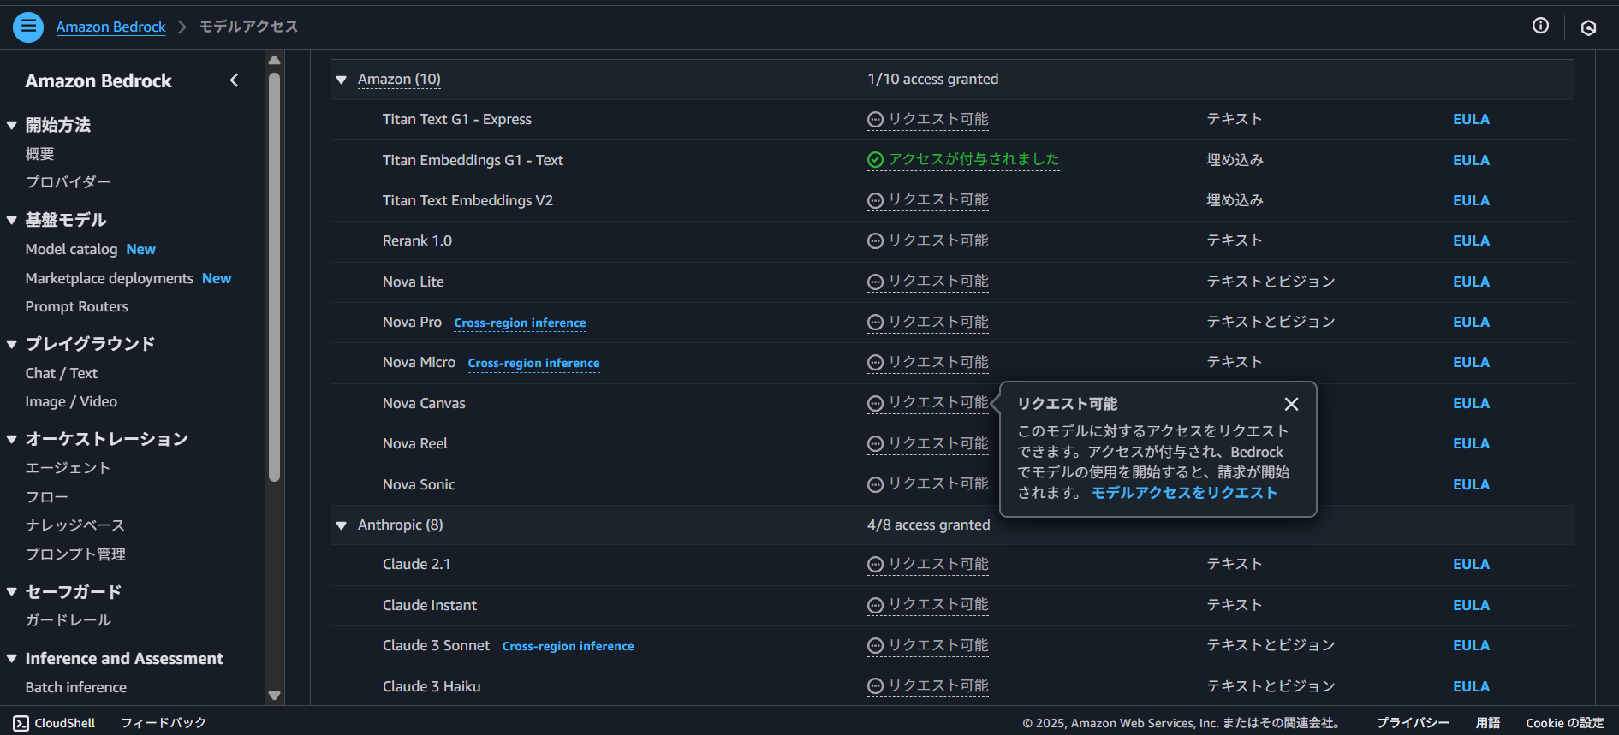Screen dimensions: 1619x735
Task: Click the sidebar scrollbar thumb
Action: [x=274, y=277]
